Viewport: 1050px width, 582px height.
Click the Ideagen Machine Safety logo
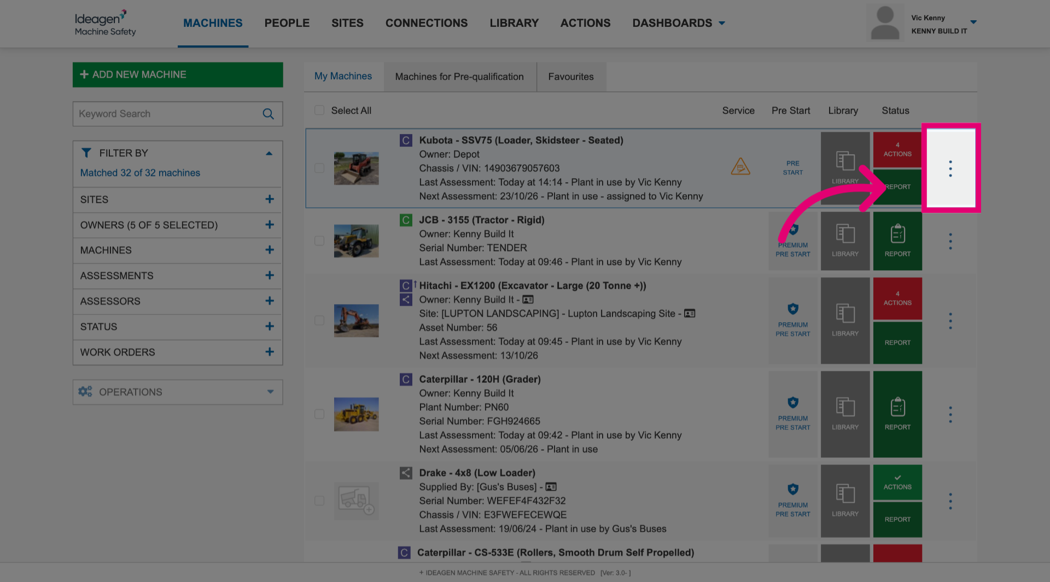106,23
